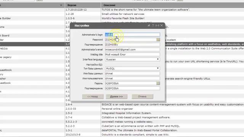Click version cell 2.5-2
244x137 pixels.
[x=69, y=113]
